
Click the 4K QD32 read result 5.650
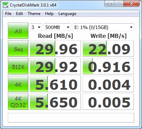(55, 102)
